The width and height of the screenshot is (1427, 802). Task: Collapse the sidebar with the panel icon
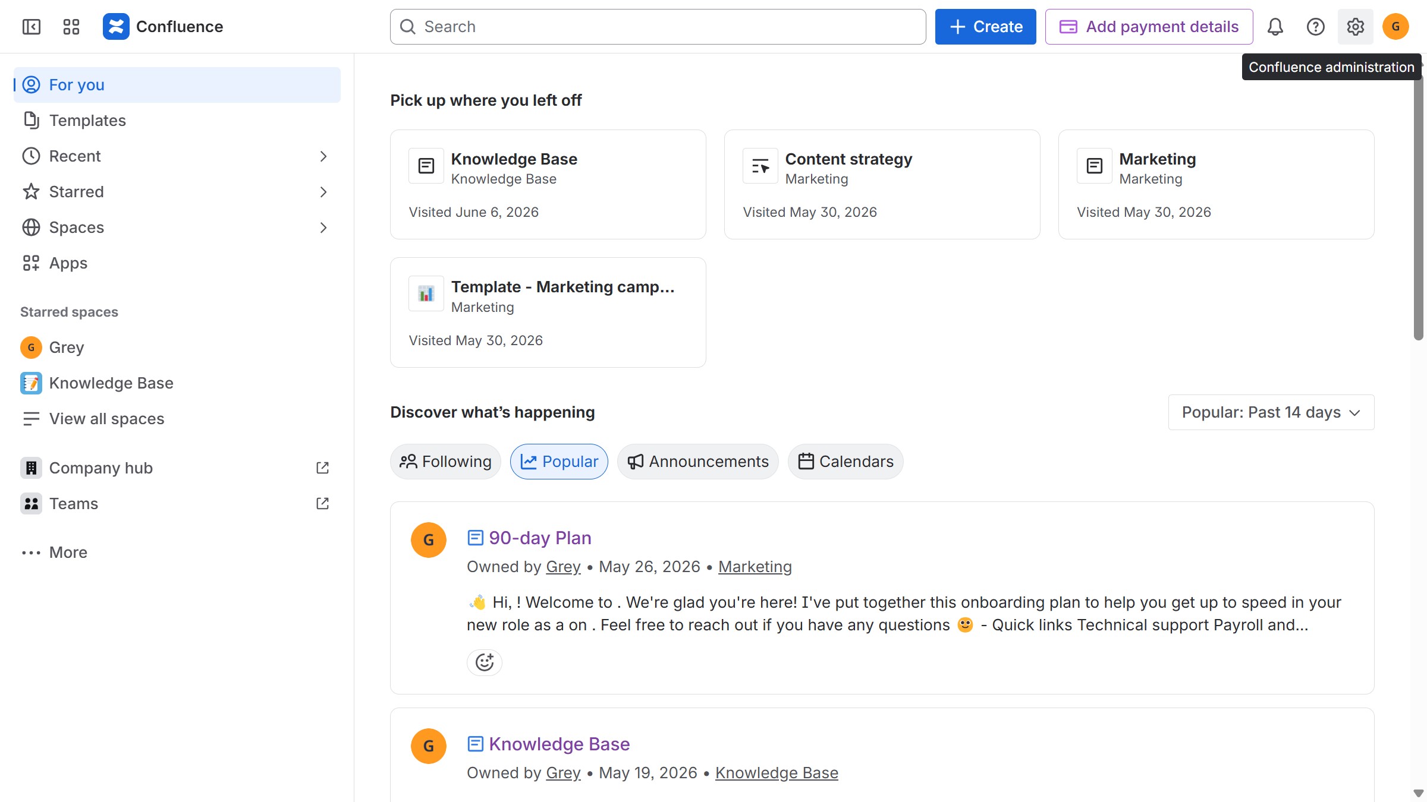(x=31, y=27)
